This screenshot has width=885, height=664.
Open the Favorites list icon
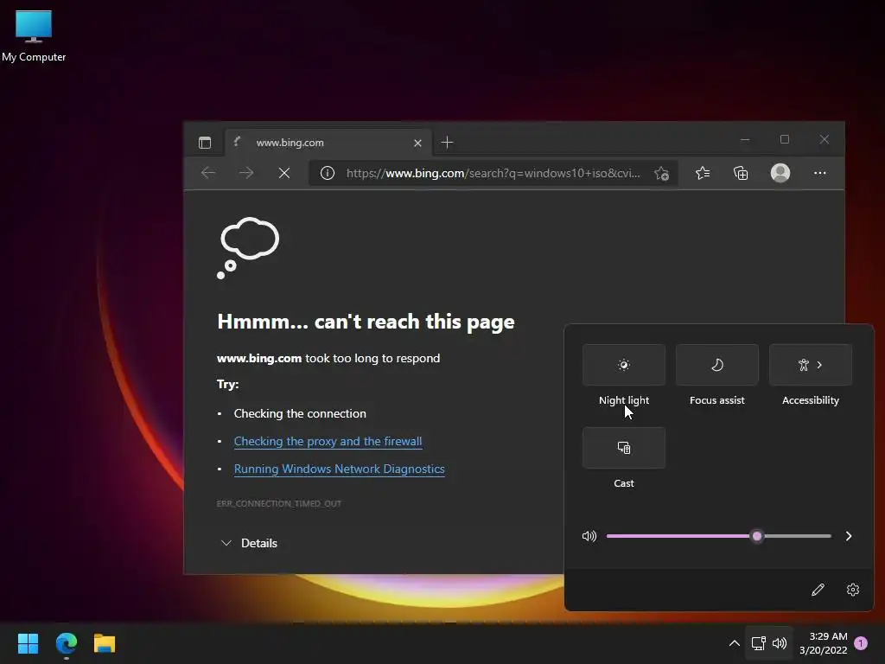tap(703, 173)
